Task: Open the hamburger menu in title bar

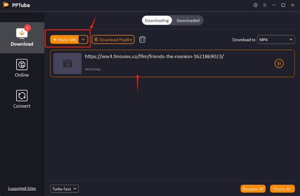Action: (265, 5)
